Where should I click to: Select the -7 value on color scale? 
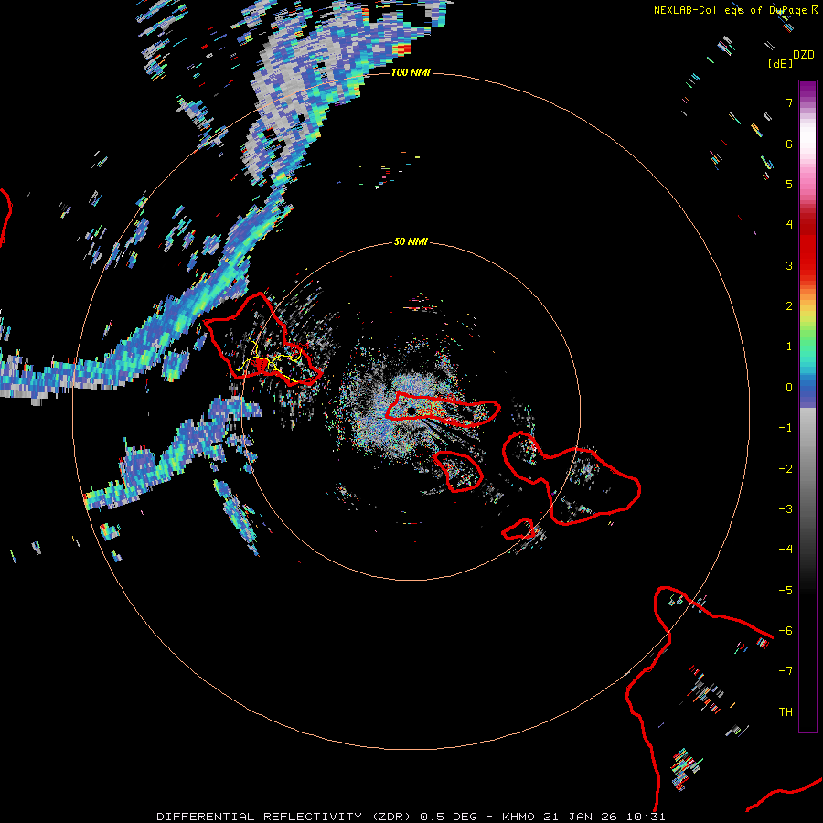[786, 671]
